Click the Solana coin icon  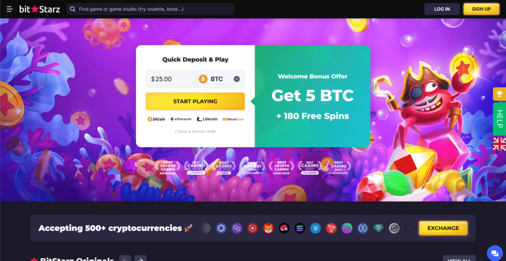pyautogui.click(x=300, y=228)
